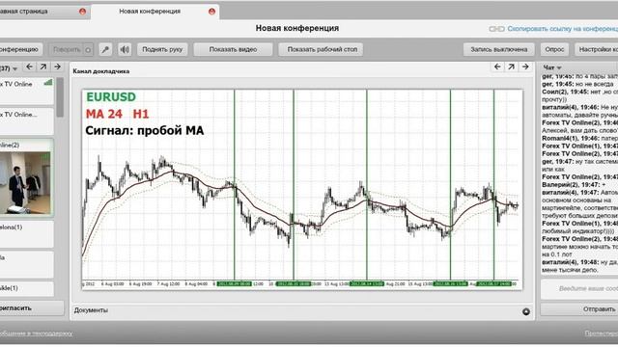Open Сообщение в техподдержку link

[x=36, y=334]
